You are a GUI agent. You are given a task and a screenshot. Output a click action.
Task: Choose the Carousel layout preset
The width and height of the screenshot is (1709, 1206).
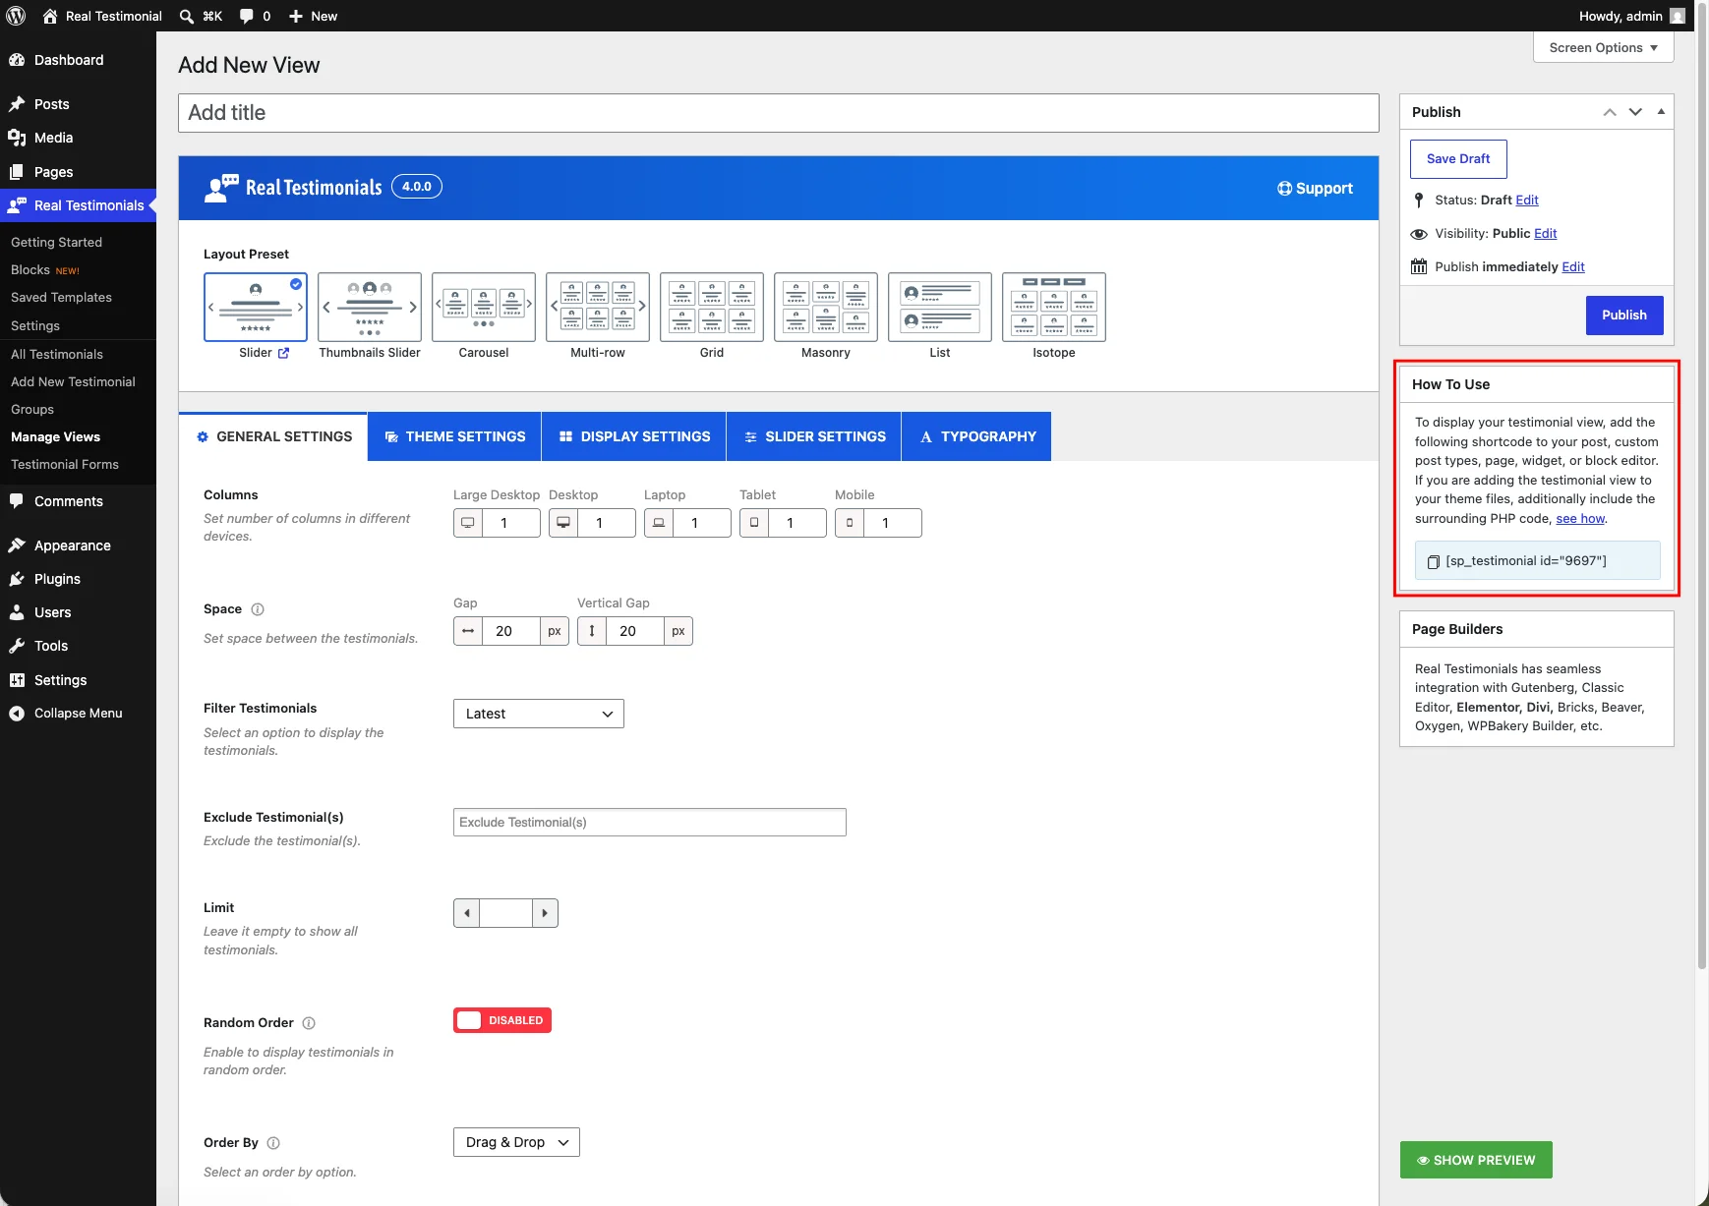pos(484,307)
